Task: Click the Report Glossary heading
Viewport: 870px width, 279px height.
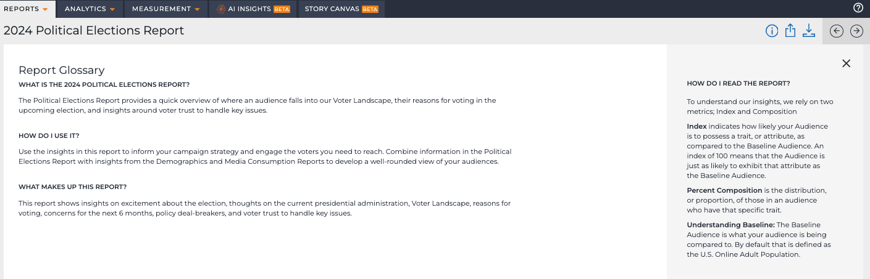Action: [62, 70]
